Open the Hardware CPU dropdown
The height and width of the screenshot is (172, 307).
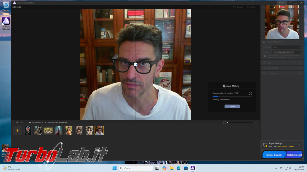click(286, 47)
